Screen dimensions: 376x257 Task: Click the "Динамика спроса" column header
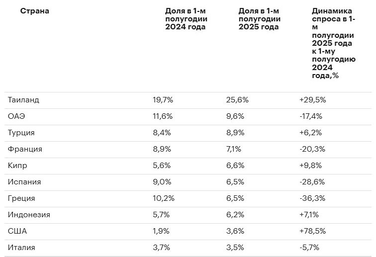pyautogui.click(x=333, y=43)
